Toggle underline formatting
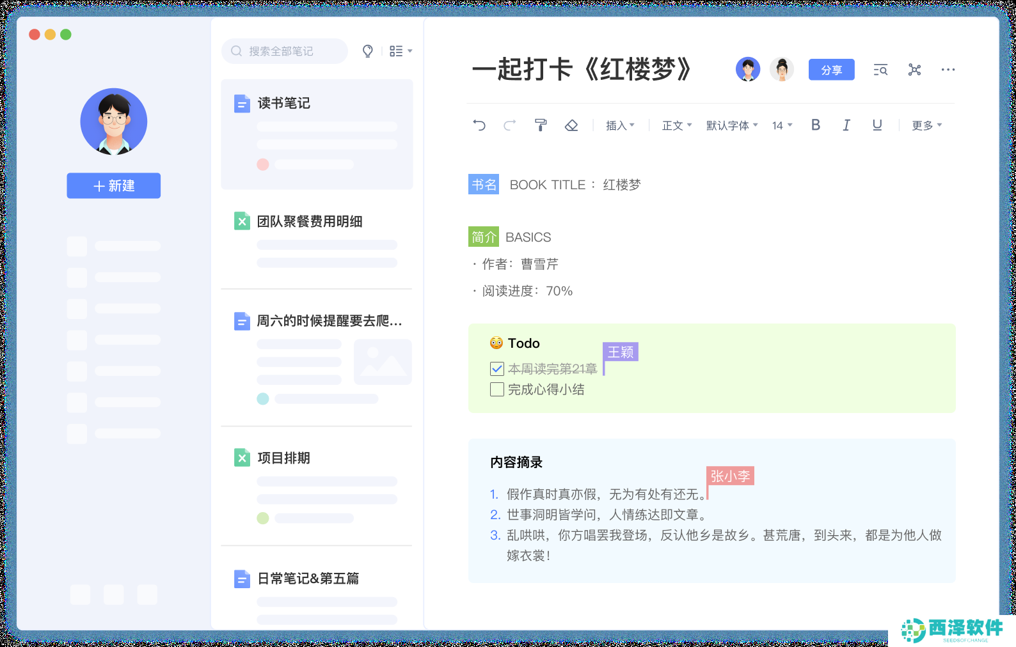1016x647 pixels. click(877, 125)
